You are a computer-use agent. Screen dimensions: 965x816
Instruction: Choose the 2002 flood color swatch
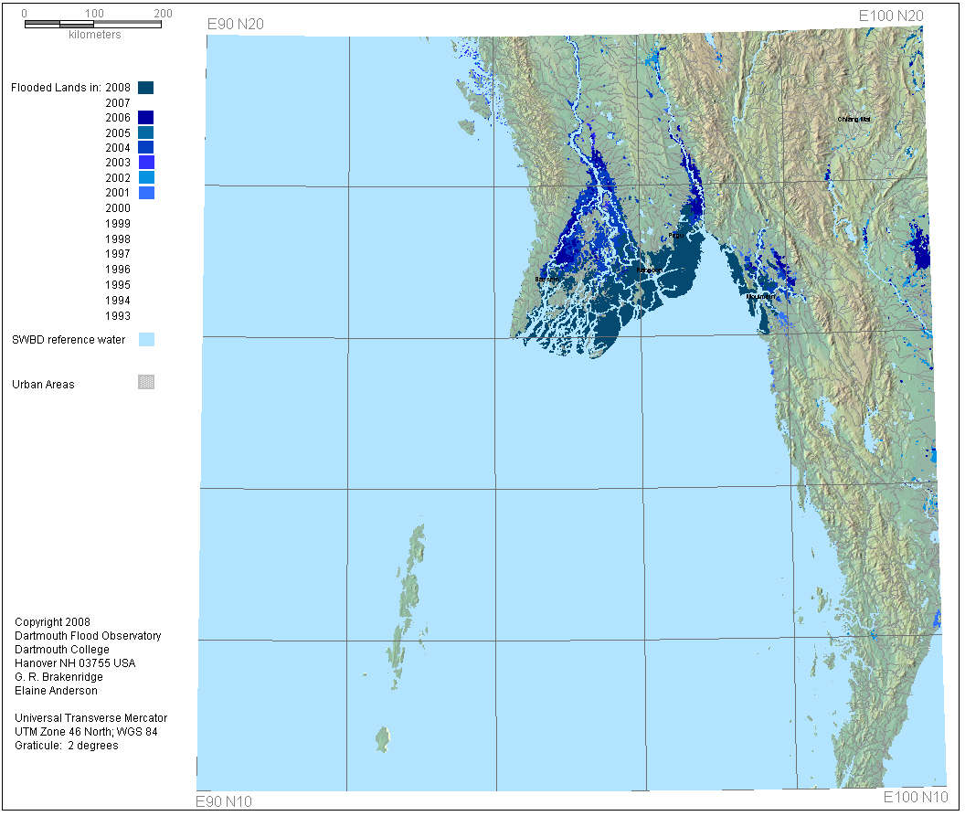coord(146,177)
